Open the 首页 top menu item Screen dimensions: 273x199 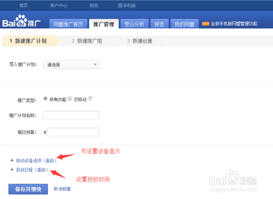(23, 5)
